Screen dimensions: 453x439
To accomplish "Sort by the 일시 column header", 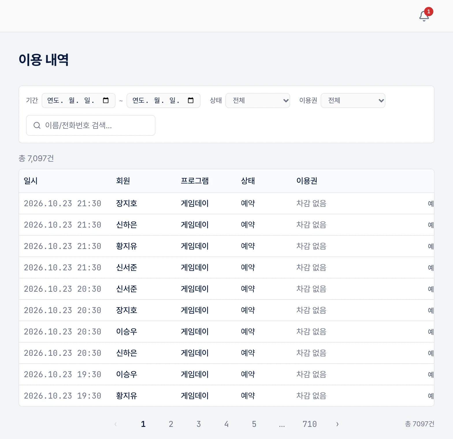I will [31, 181].
